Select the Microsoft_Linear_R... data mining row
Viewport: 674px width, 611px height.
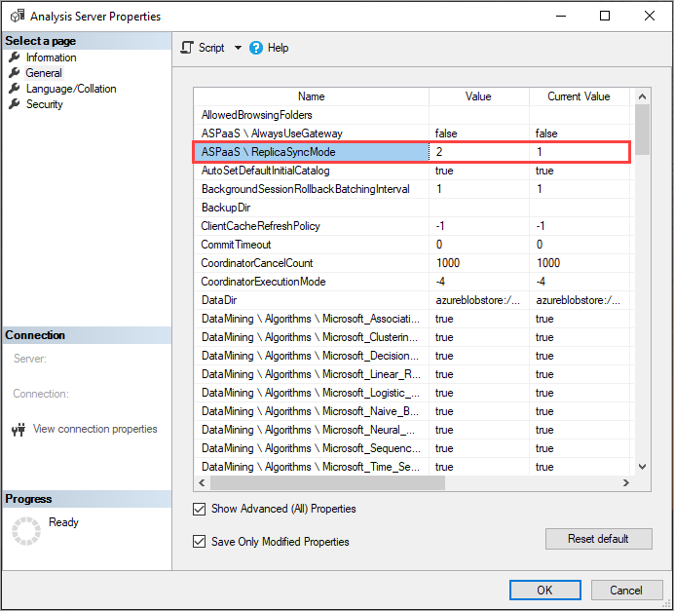pos(411,374)
